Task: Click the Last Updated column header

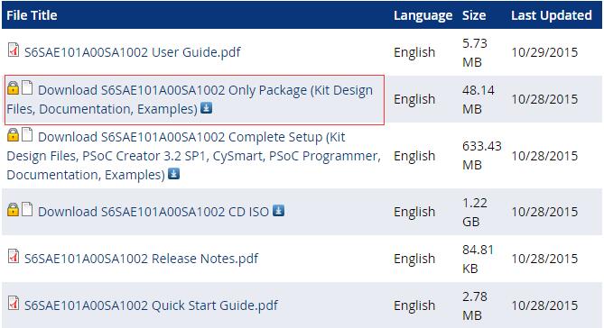Action: tap(552, 15)
